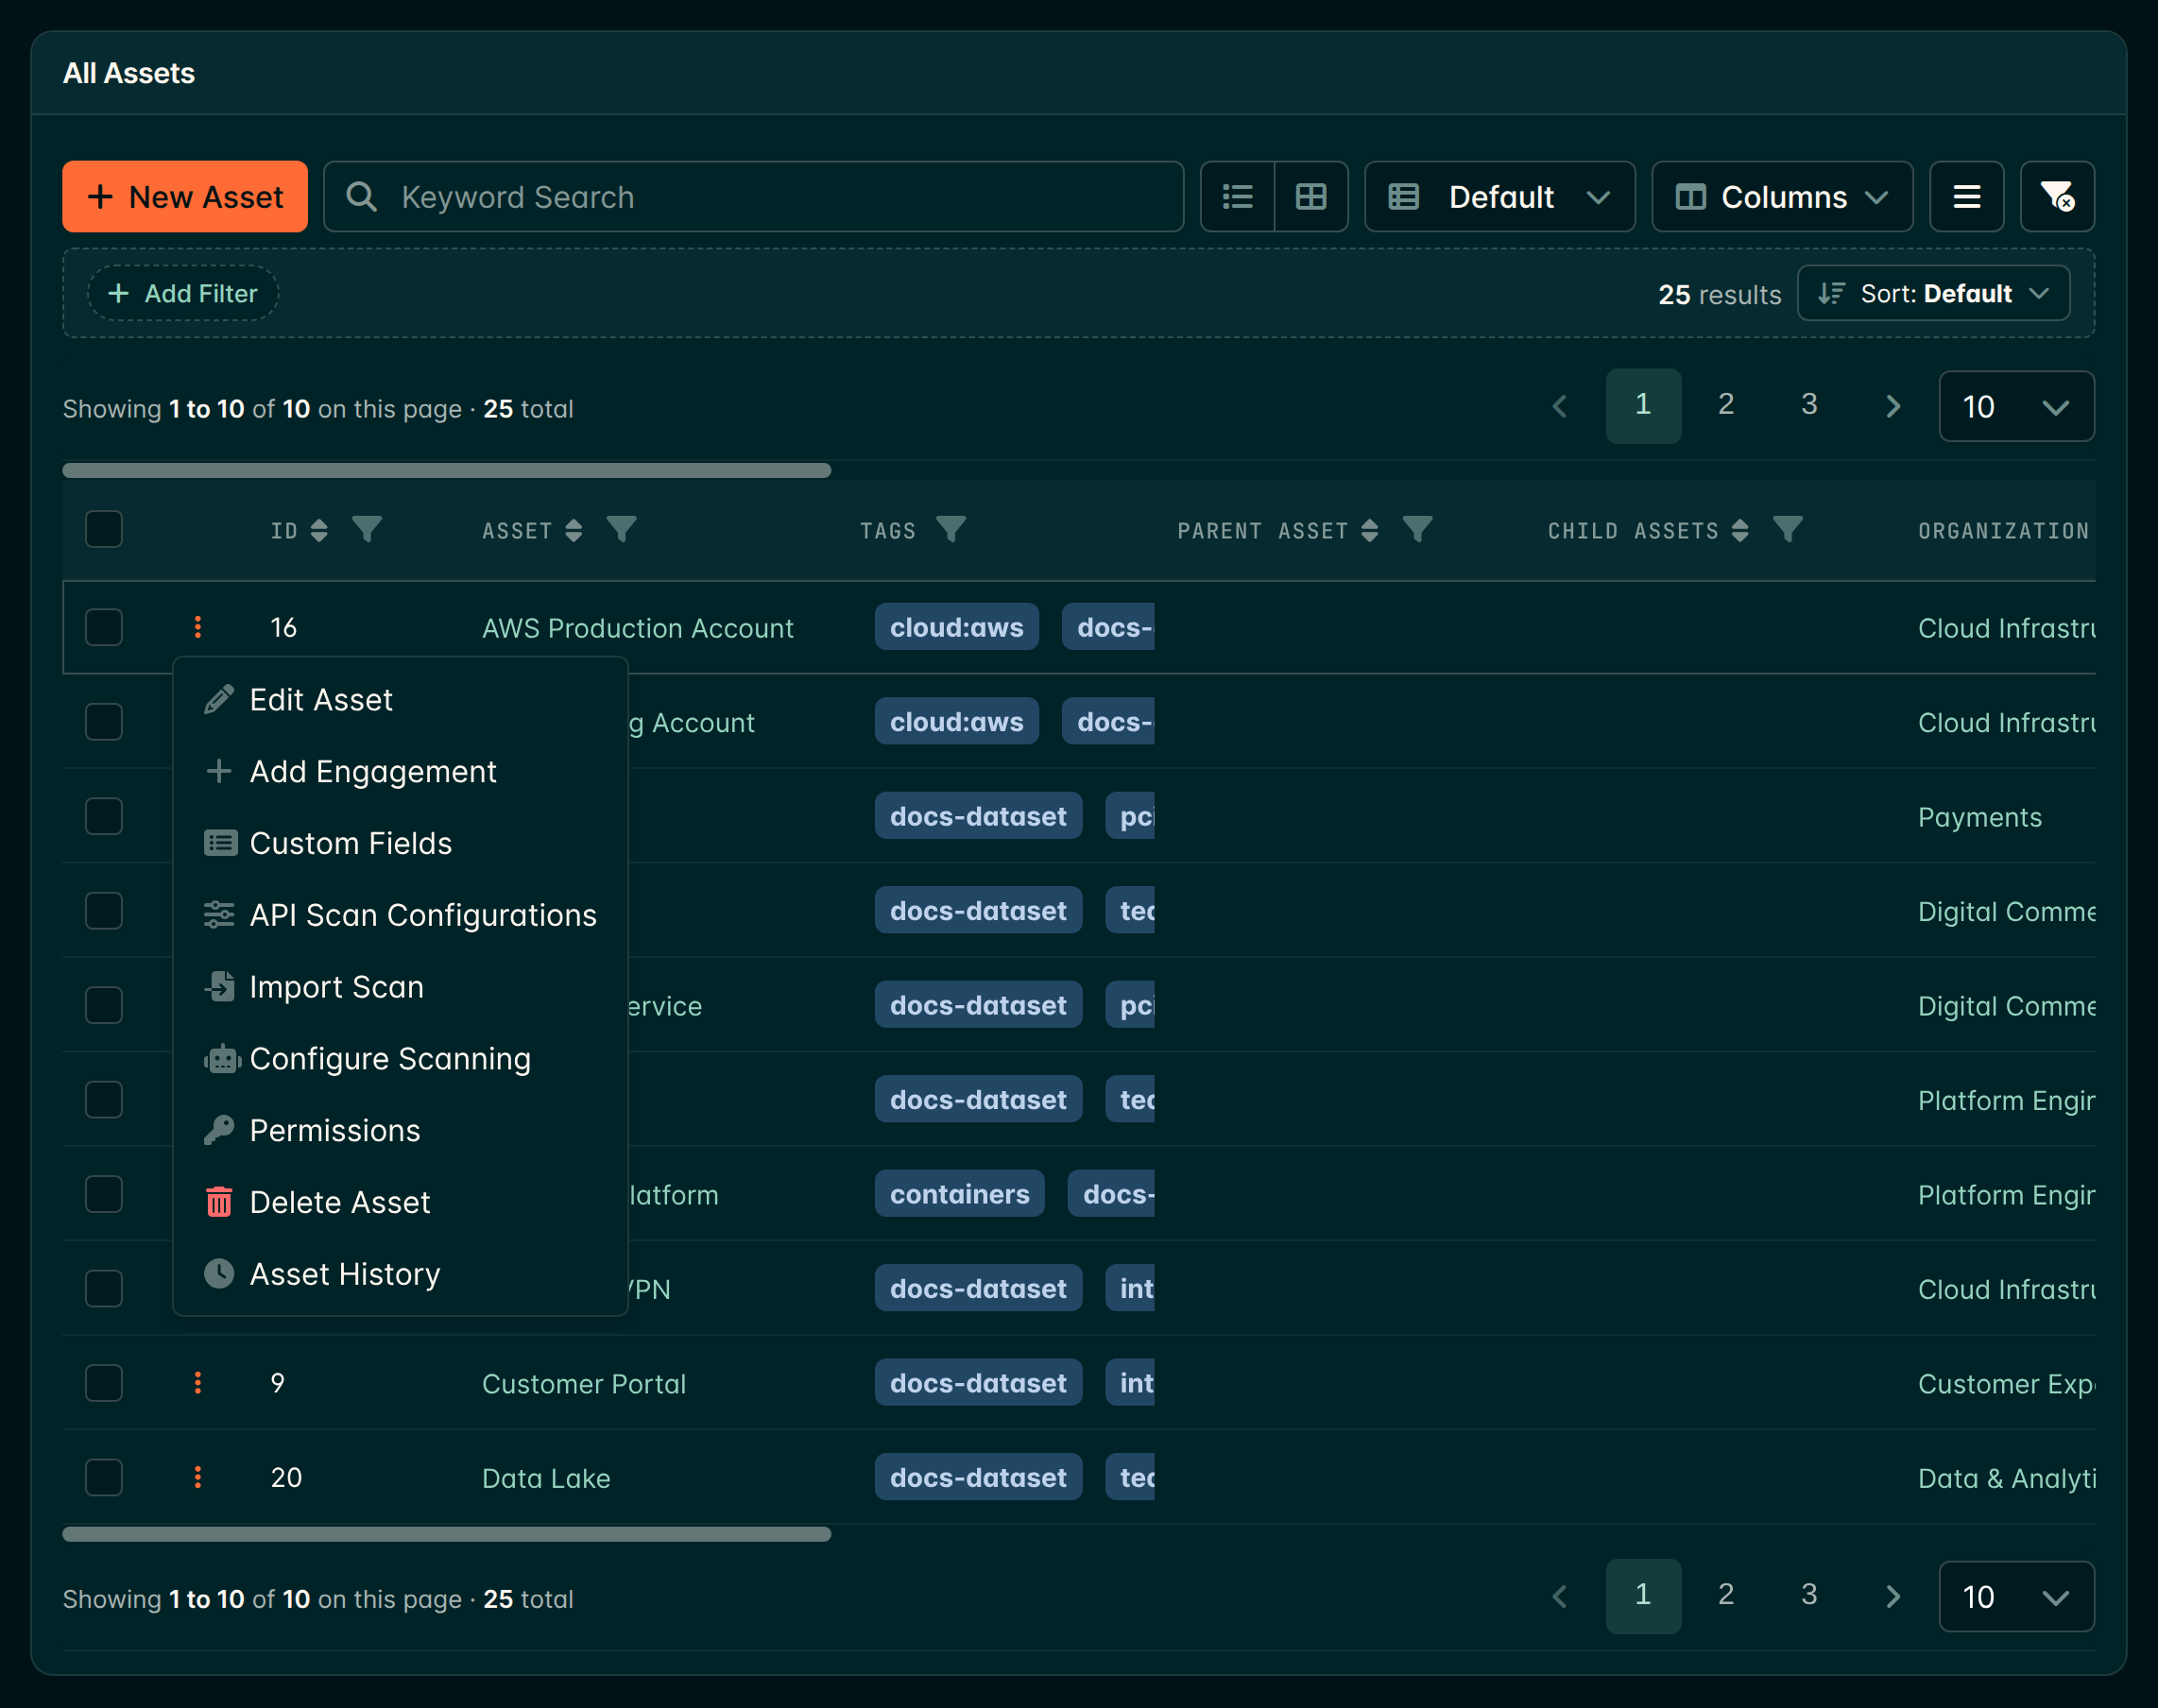2158x1708 pixels.
Task: Choose Edit Asset from context menu
Action: click(x=400, y=700)
